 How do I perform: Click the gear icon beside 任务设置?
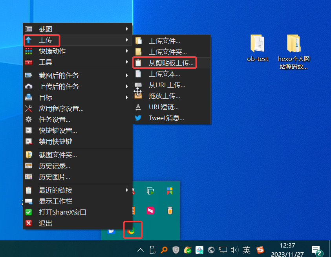pyautogui.click(x=29, y=119)
